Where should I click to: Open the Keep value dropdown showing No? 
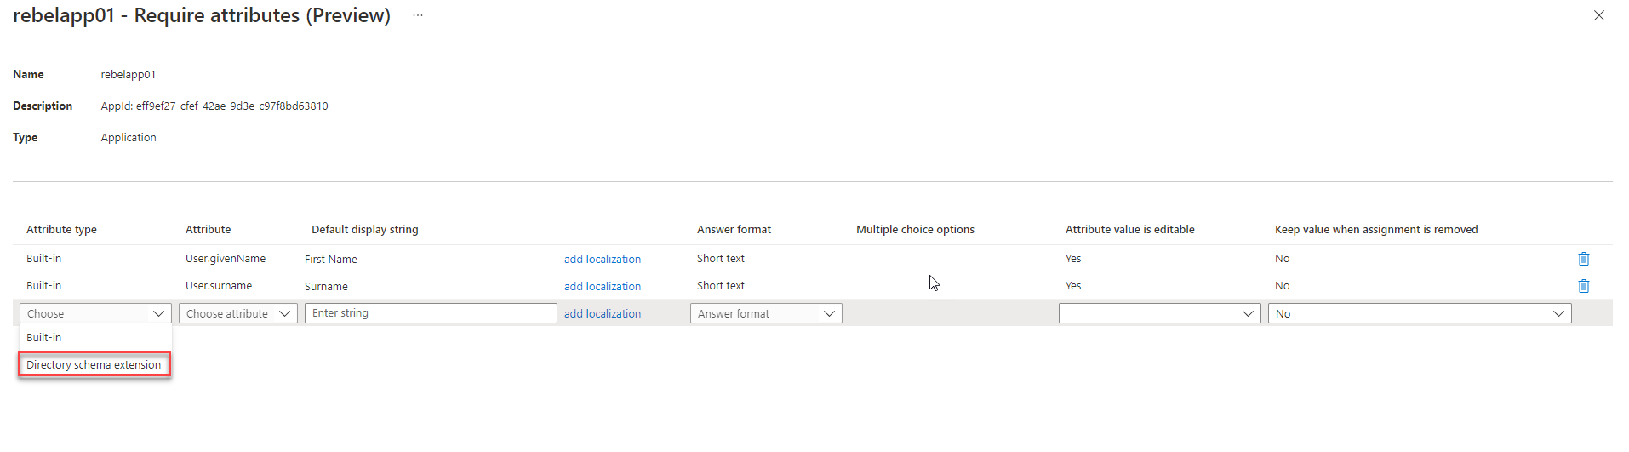[1420, 313]
